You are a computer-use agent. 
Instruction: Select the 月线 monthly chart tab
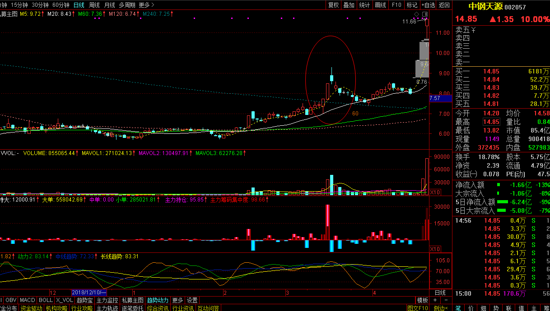point(109,5)
